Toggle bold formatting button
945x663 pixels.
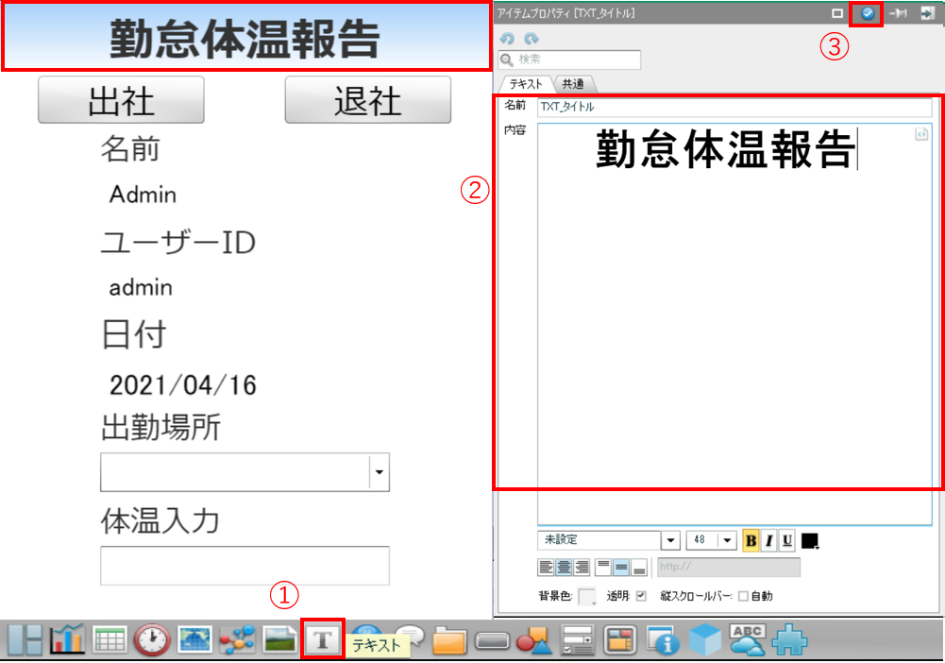coord(751,540)
